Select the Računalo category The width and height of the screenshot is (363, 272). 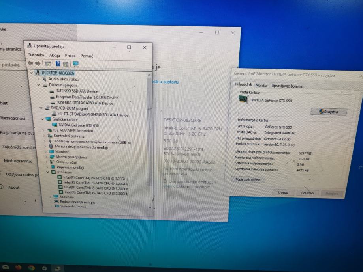click(67, 197)
